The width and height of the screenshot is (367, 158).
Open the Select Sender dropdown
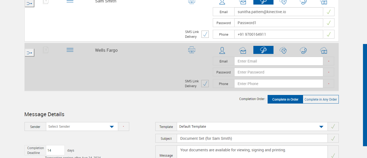[x=82, y=127]
